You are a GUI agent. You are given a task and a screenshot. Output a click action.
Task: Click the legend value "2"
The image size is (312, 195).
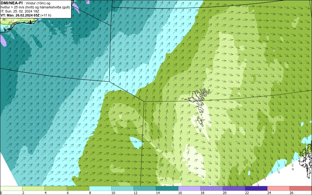tap(23, 193)
